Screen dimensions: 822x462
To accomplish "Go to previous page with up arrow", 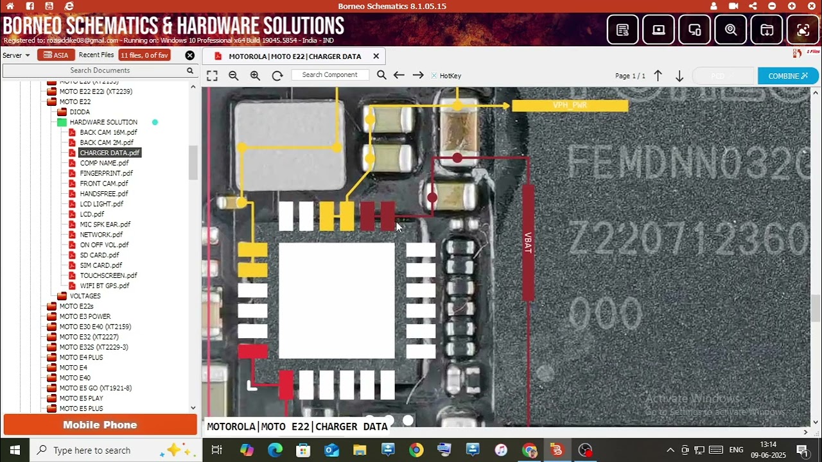I will (x=658, y=76).
